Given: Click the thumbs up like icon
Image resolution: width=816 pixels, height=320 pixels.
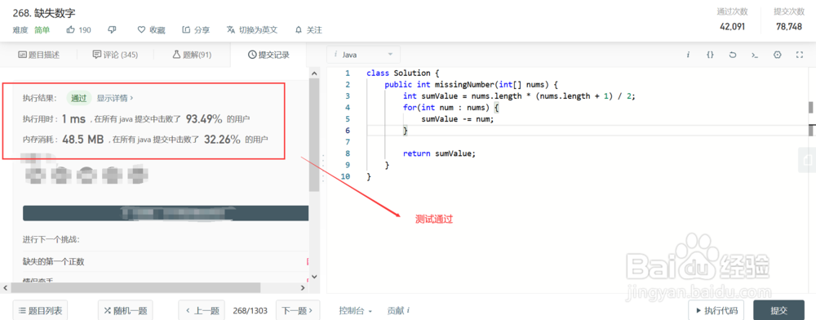Looking at the screenshot, I should coord(71,29).
